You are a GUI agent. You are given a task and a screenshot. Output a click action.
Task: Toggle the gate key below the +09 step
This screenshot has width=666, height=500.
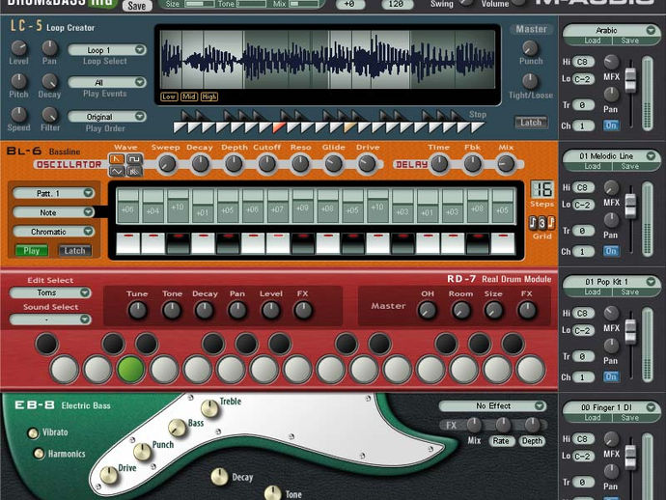pyautogui.click(x=302, y=243)
